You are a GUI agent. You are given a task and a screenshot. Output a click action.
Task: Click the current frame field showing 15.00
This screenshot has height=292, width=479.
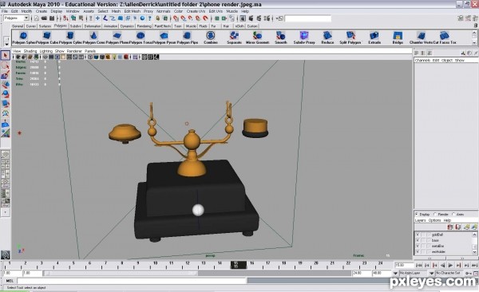[404, 265]
